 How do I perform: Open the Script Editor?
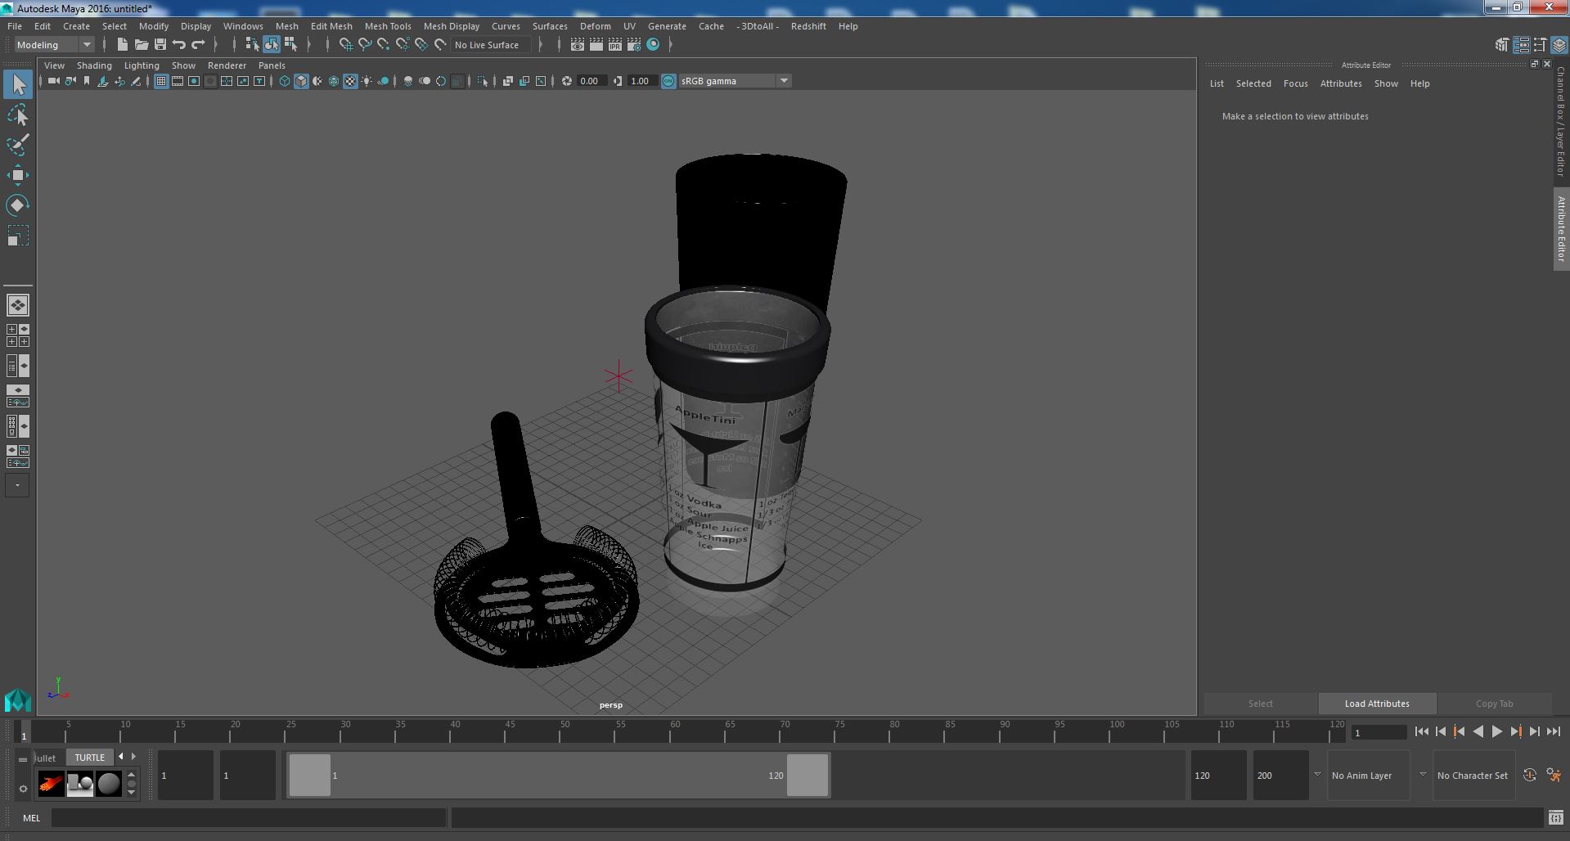1555,817
